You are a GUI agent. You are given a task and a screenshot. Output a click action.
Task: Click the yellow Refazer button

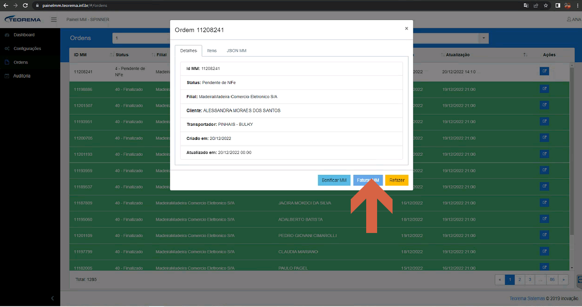click(397, 180)
